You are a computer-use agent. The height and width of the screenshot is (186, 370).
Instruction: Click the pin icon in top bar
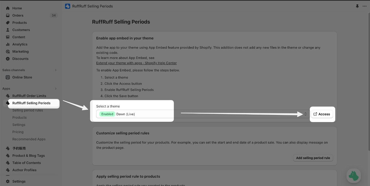pyautogui.click(x=358, y=6)
